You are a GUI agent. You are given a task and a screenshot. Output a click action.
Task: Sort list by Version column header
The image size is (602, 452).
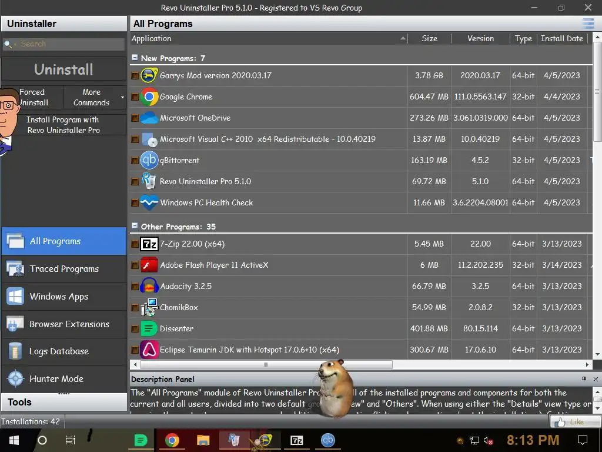pyautogui.click(x=480, y=38)
